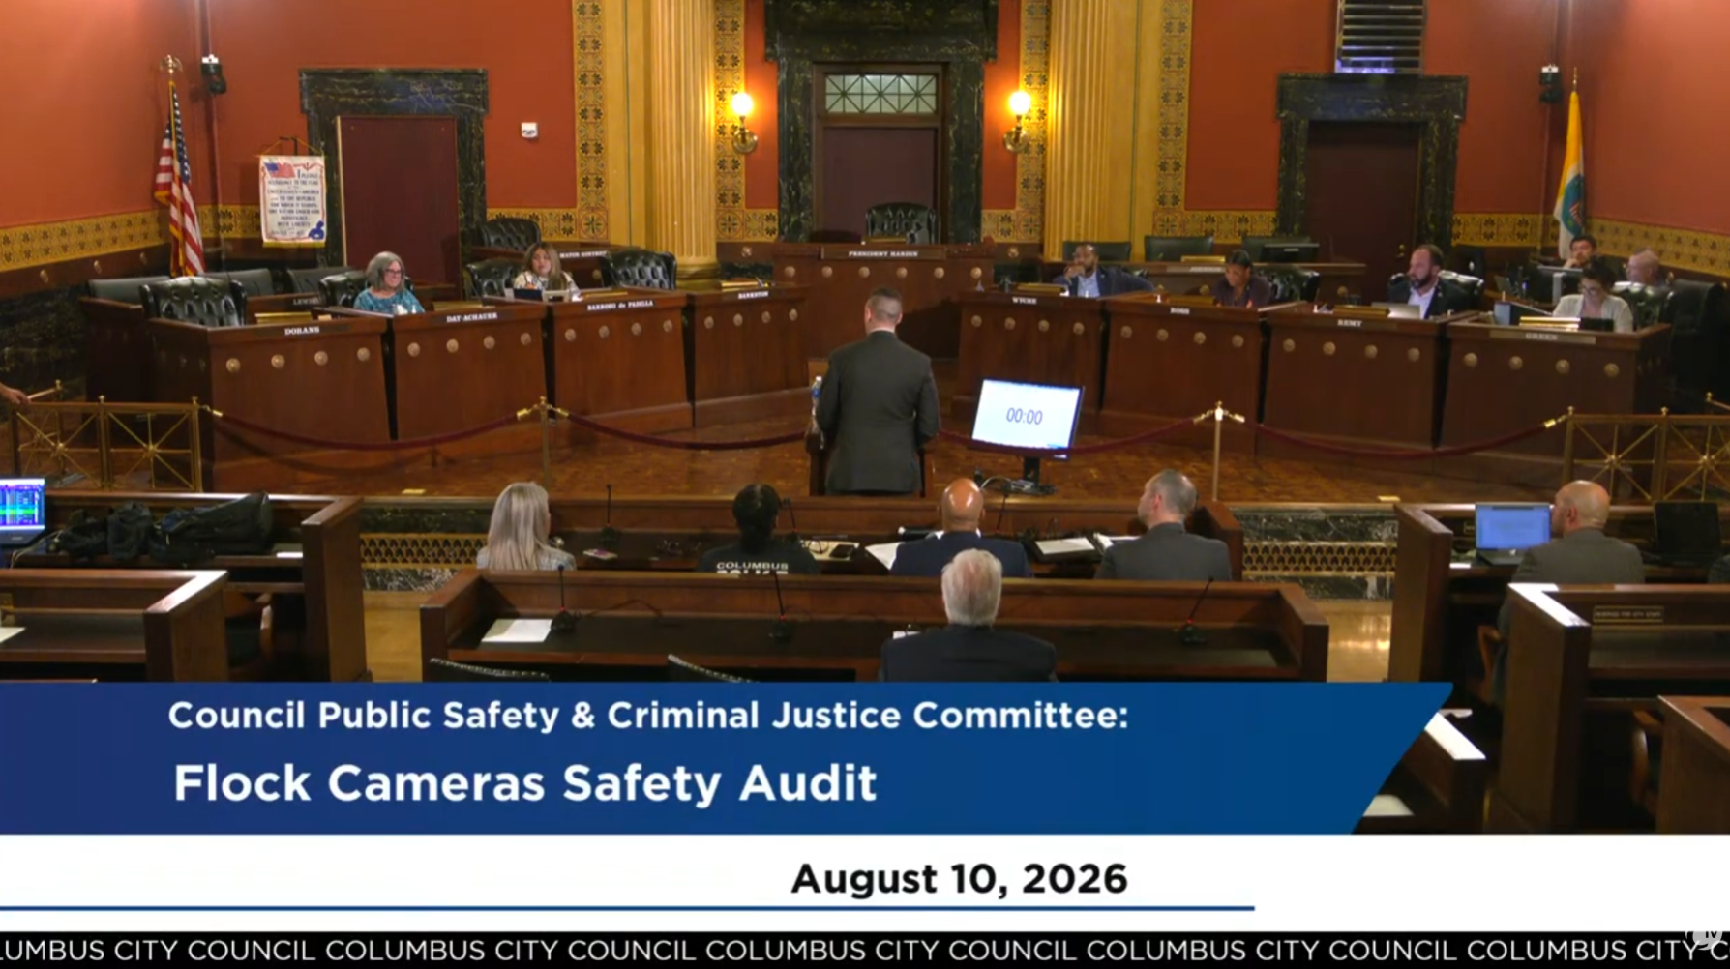Click the "DAY-ACHAUER" desk nameplate

471,317
